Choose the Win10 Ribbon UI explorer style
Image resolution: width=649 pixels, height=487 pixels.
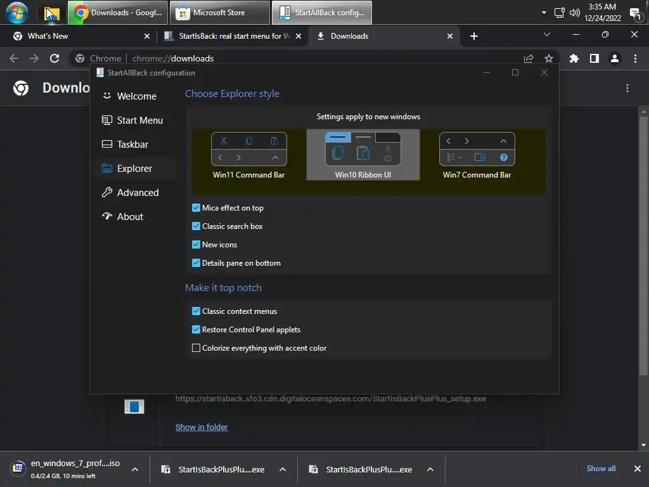[x=363, y=155]
